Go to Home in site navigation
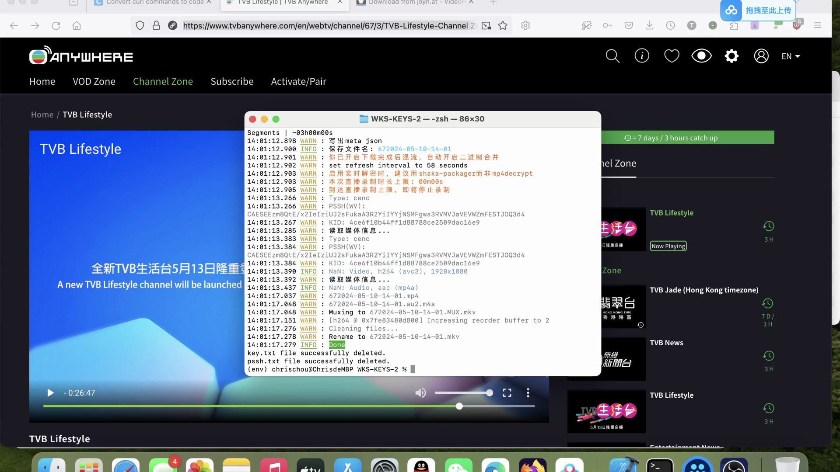 42,81
